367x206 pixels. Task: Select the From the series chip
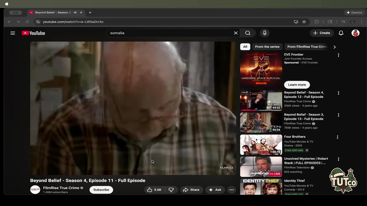pyautogui.click(x=267, y=47)
